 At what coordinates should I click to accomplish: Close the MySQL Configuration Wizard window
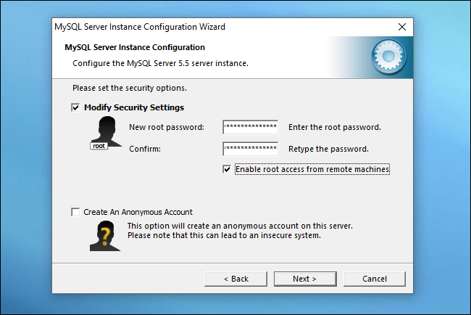(402, 27)
